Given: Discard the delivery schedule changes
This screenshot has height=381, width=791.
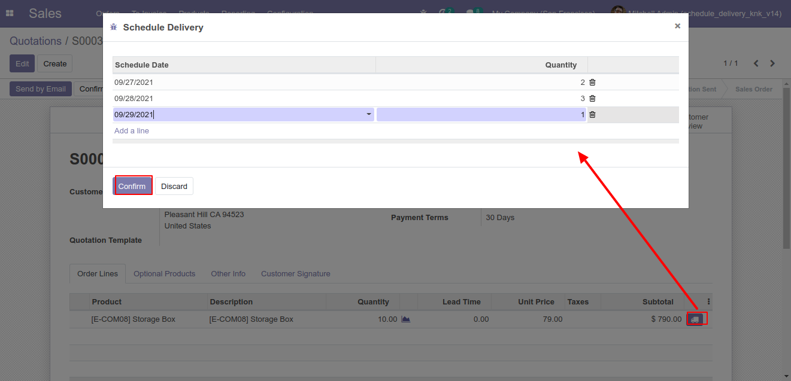Looking at the screenshot, I should coord(174,186).
